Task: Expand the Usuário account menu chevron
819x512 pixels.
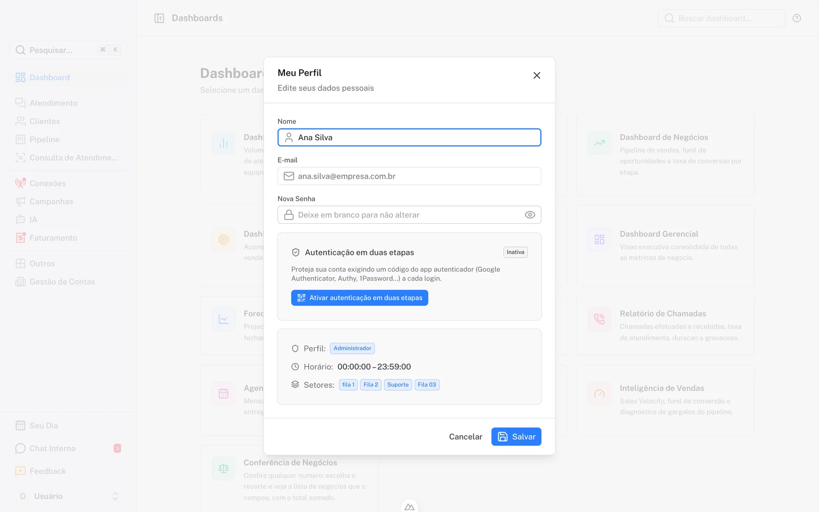Action: [x=115, y=496]
